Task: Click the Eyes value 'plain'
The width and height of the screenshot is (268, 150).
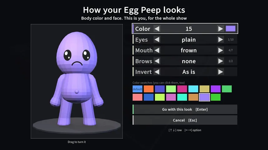Action: tap(189, 40)
